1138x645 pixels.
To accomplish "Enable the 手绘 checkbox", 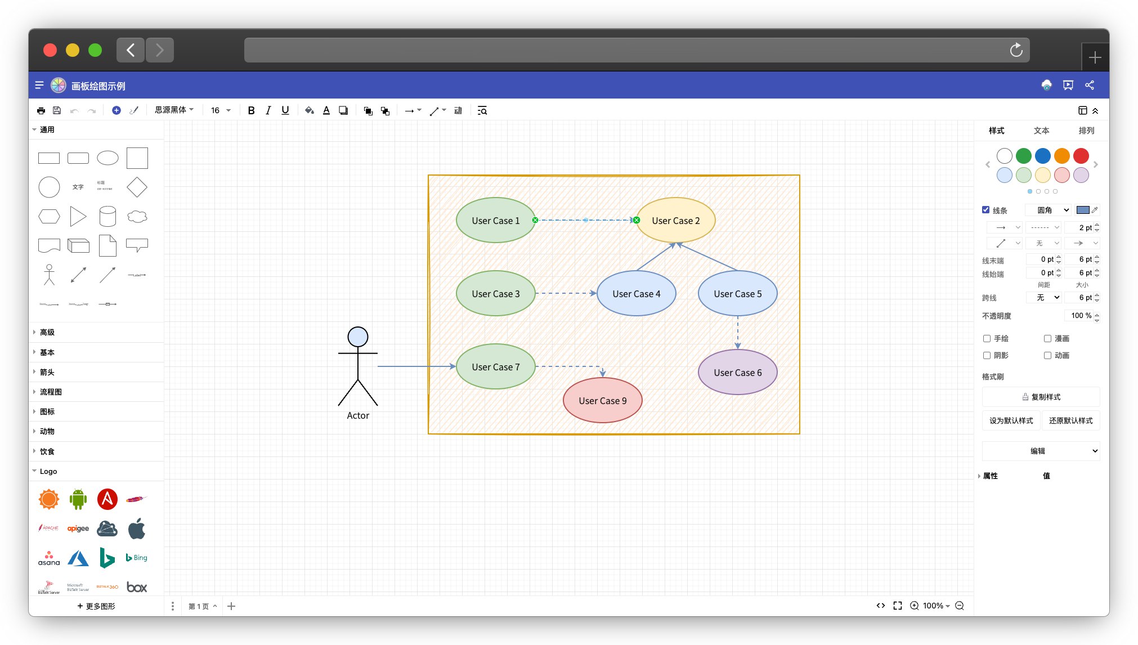I will [x=988, y=338].
